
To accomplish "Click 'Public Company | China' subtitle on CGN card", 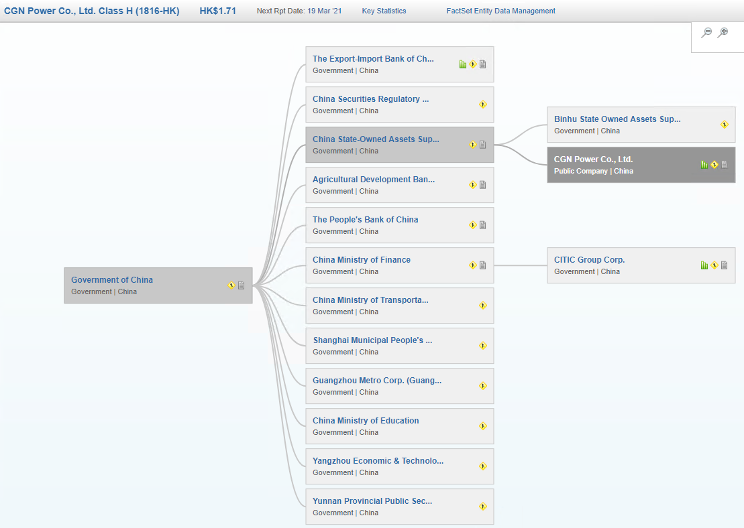I will (x=594, y=171).
